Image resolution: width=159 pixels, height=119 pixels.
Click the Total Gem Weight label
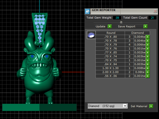point(99,18)
